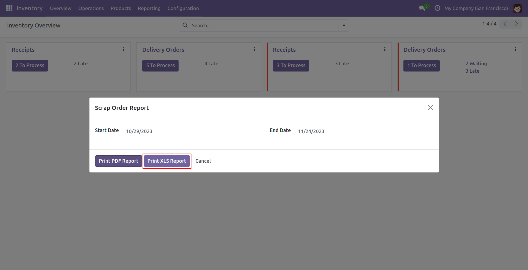Click the Inventory app title

[x=29, y=8]
